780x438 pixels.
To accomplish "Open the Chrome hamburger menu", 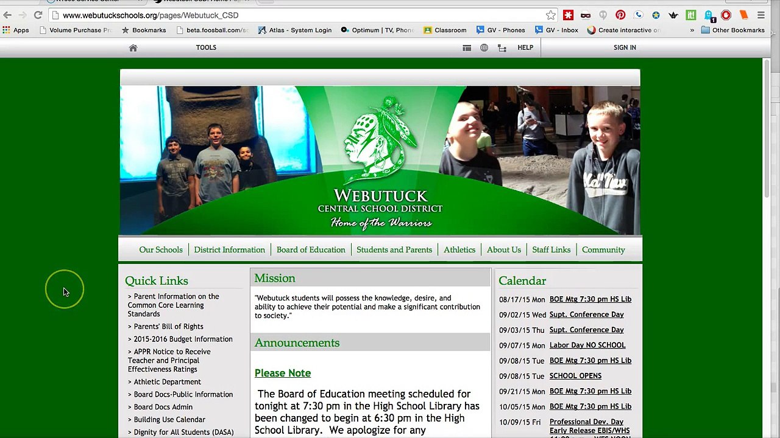I will point(761,15).
